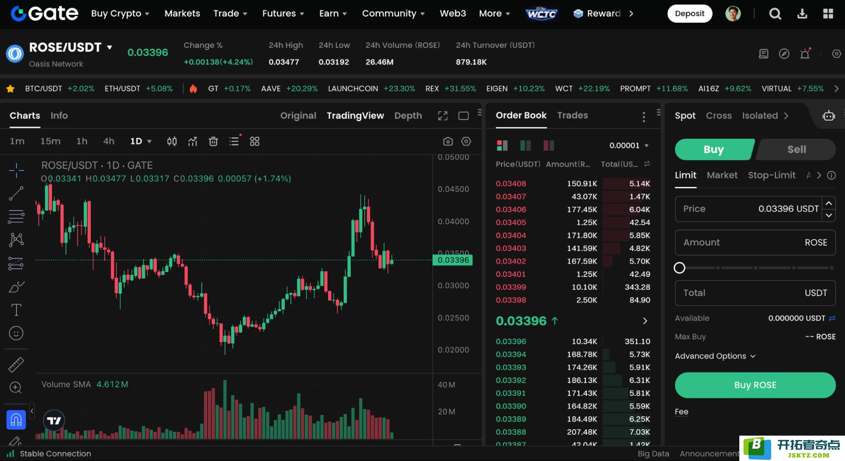845x461 pixels.
Task: Open the multi-chart grid layout icon
Action: pos(254,141)
